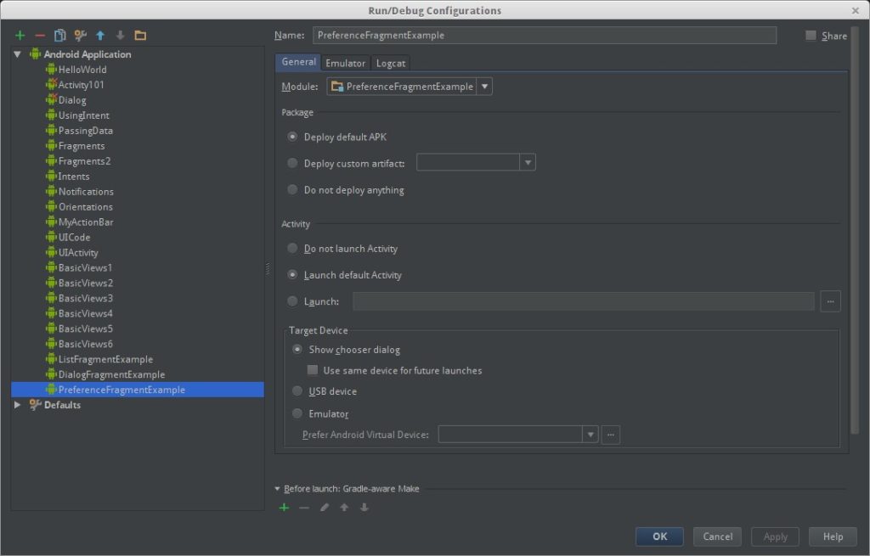Click the green plus add configuration icon
The image size is (870, 556).
[20, 36]
